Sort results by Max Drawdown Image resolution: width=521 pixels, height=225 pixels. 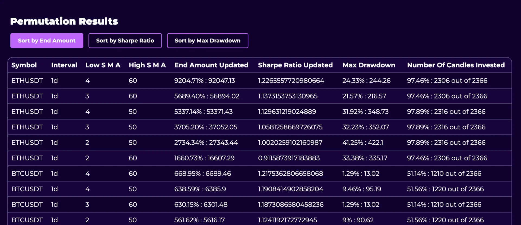coord(208,41)
